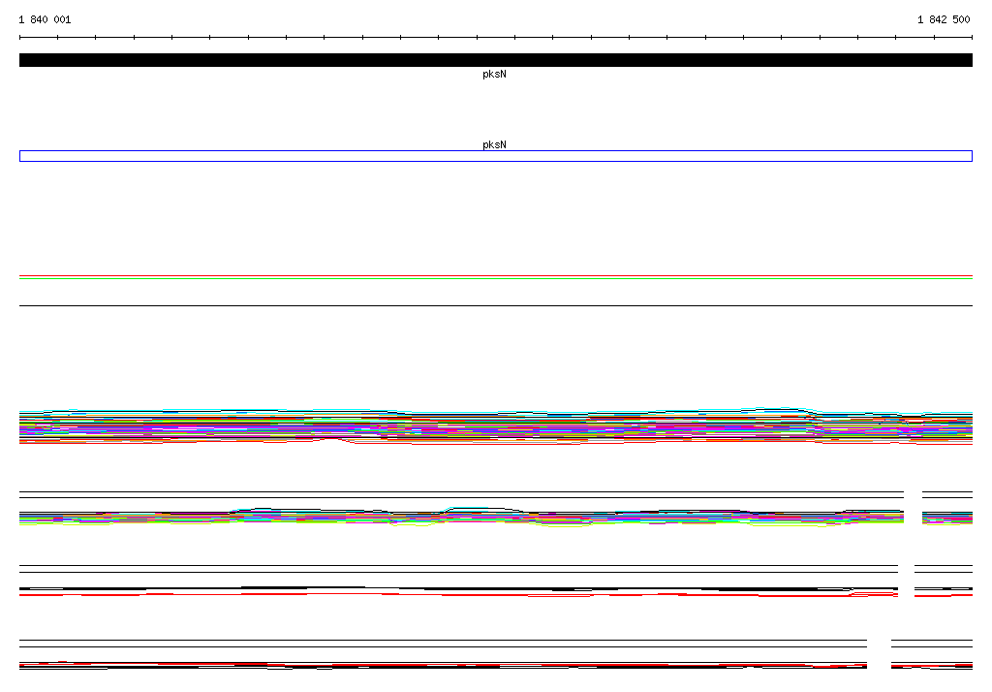This screenshot has height=692, width=992.
Task: Click the start coordinate 1 840 001
Action: 45,19
